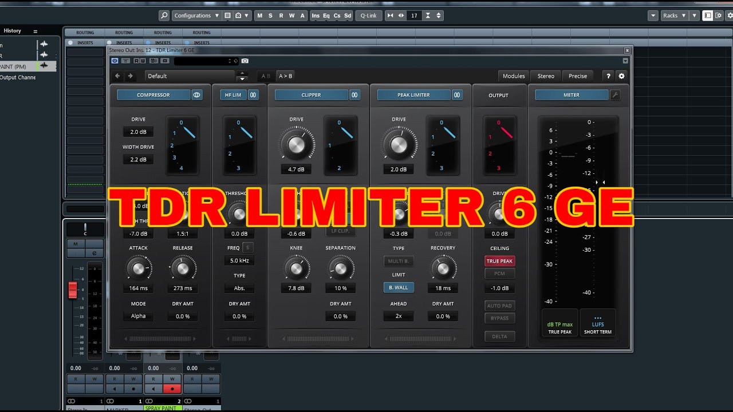The height and width of the screenshot is (412, 733).
Task: Click MULTI B. type button
Action: click(399, 261)
